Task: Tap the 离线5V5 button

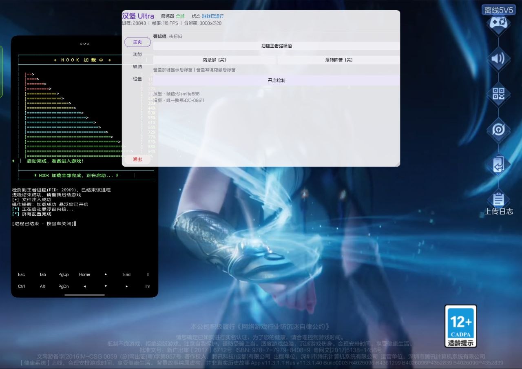Action: click(498, 10)
